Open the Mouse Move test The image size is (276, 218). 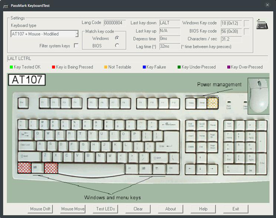click(73, 209)
